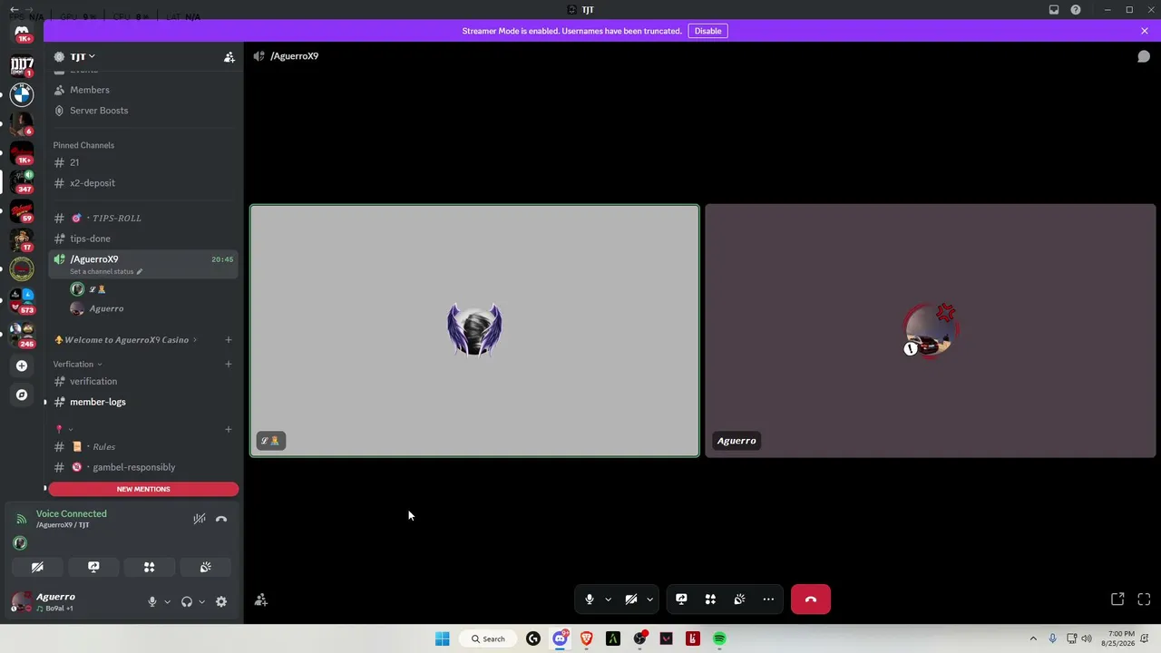Add a server with plus icon
The image size is (1161, 653).
22,365
